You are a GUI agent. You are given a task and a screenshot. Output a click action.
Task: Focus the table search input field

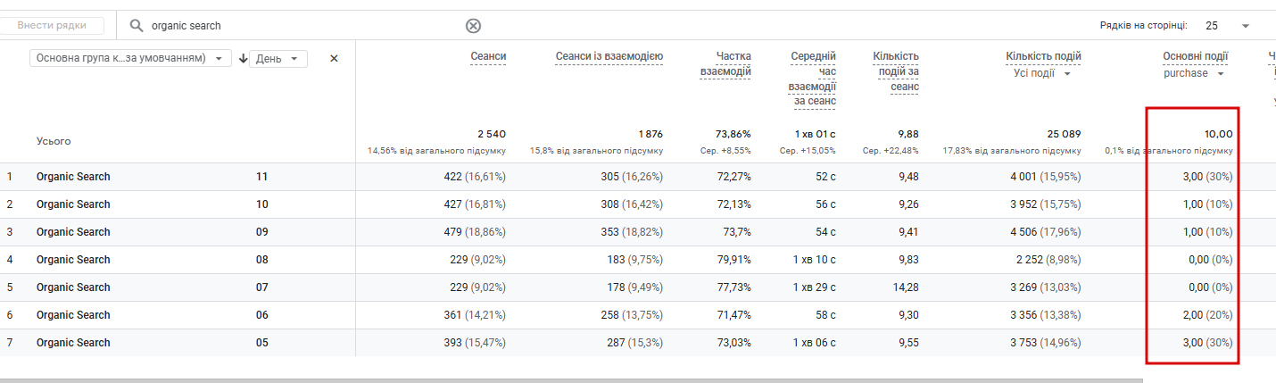pos(303,26)
